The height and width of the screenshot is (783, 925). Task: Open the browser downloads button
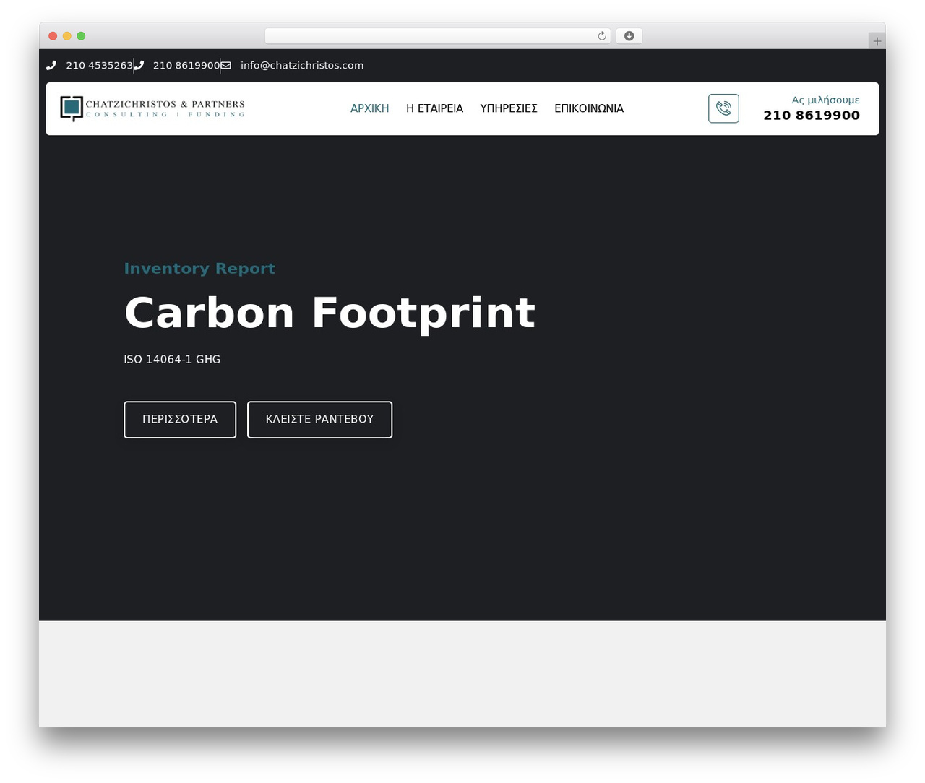pyautogui.click(x=629, y=36)
